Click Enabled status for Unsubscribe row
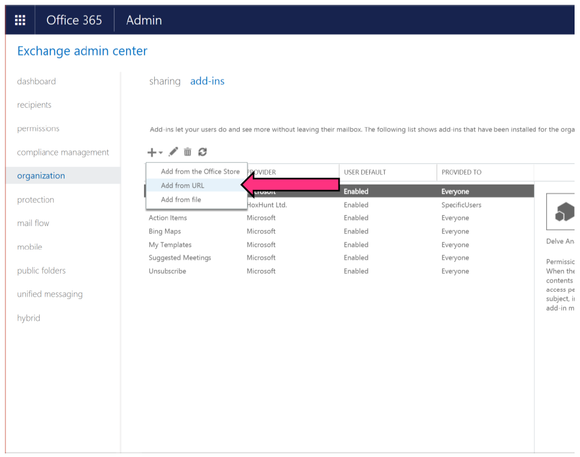The height and width of the screenshot is (457, 580). click(356, 271)
